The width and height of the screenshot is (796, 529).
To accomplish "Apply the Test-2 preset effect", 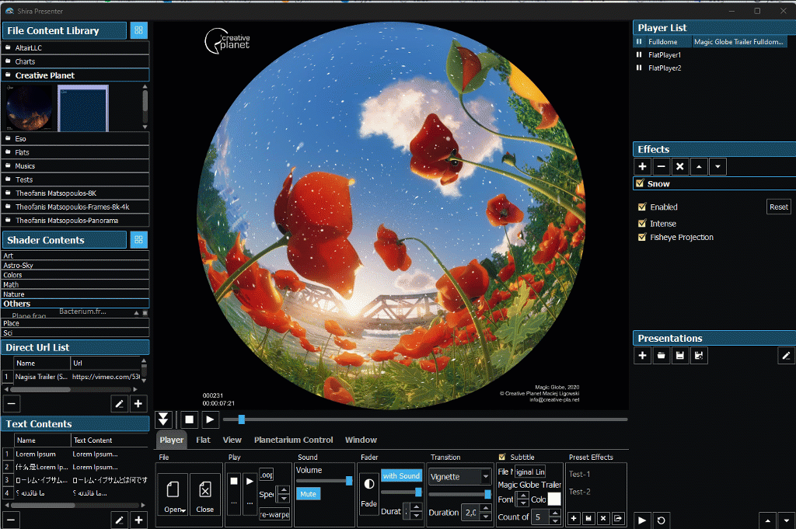I will (579, 492).
